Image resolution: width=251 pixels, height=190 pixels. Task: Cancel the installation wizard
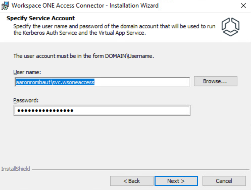[224, 181]
